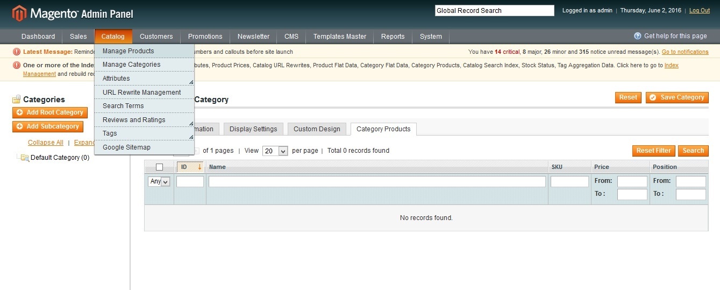Click the Magento logo icon

[19, 13]
